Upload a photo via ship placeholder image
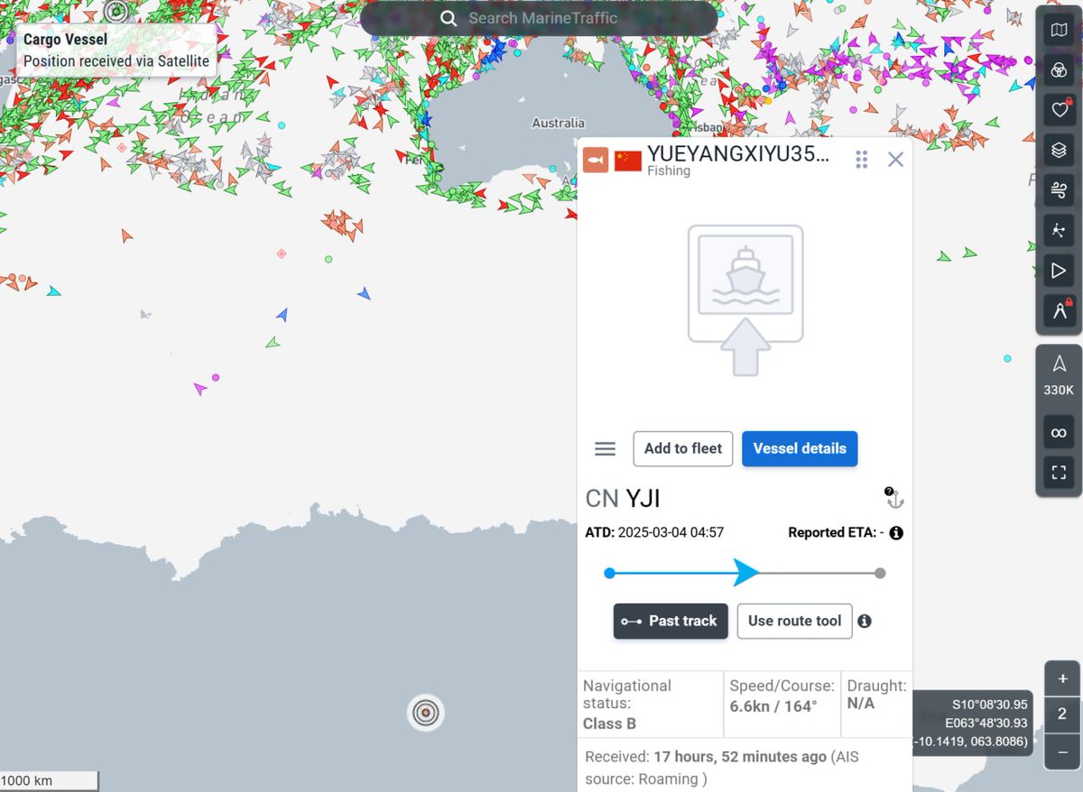Image resolution: width=1083 pixels, height=792 pixels. click(745, 299)
